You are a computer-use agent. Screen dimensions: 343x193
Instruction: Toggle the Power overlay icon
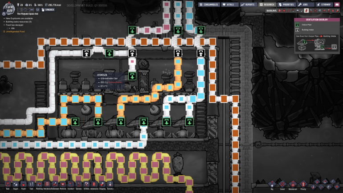[x=284, y=11]
